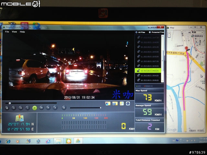
Task: Click the round record/snapshot button left of playback controls
Action: click(x=7, y=108)
